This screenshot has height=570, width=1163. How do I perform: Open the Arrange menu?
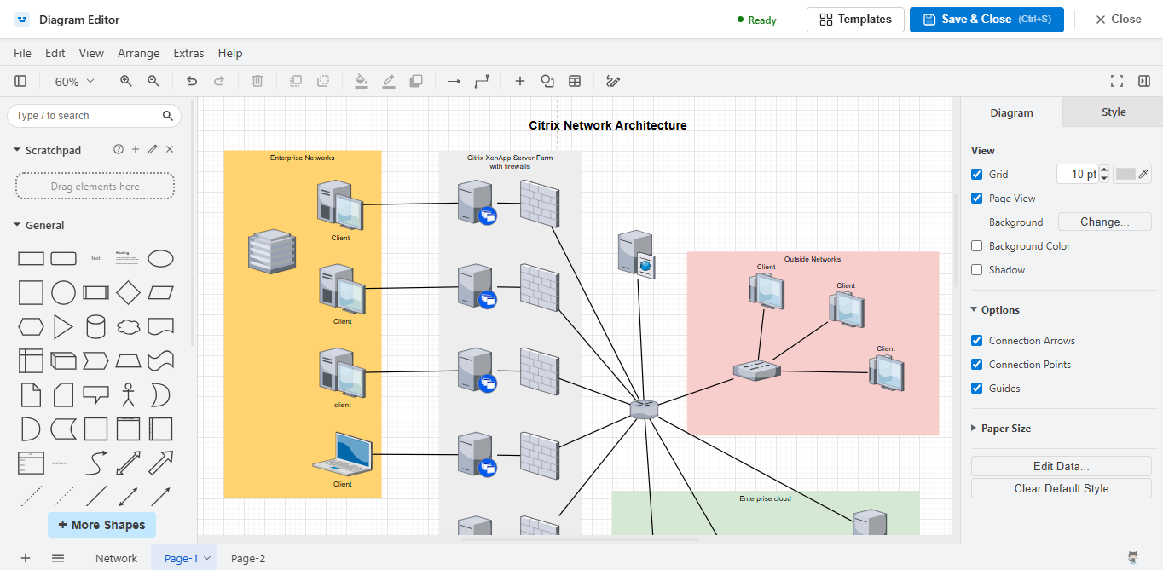(x=138, y=53)
